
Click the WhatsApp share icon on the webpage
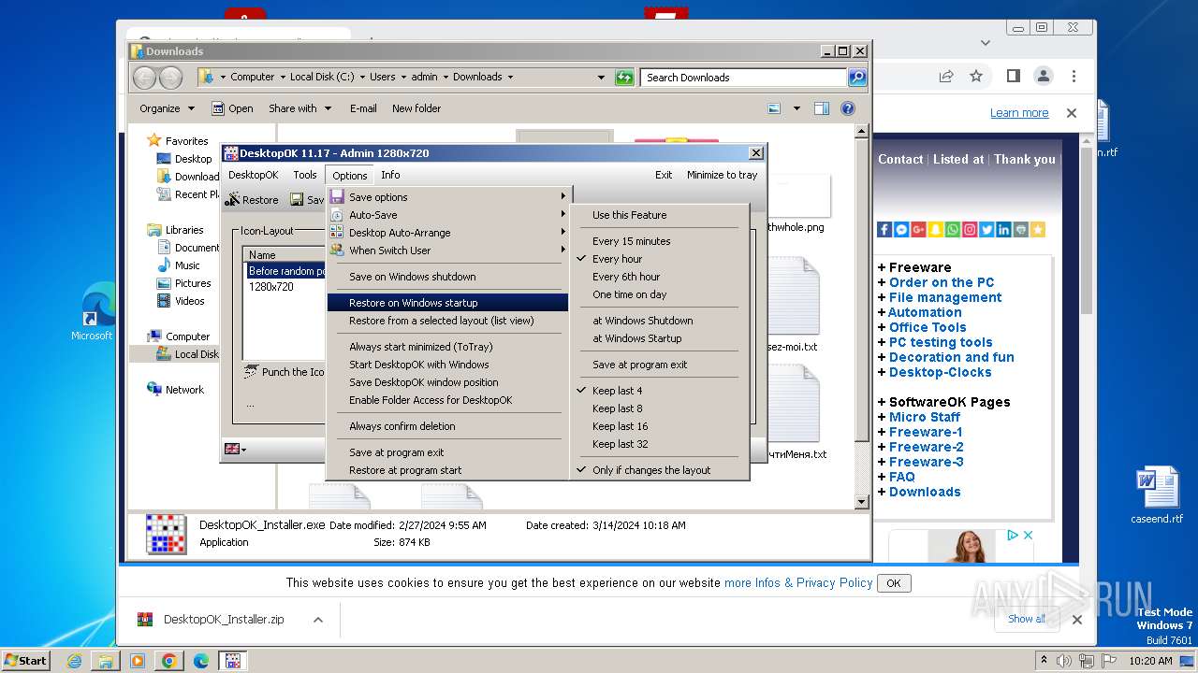[x=952, y=229]
